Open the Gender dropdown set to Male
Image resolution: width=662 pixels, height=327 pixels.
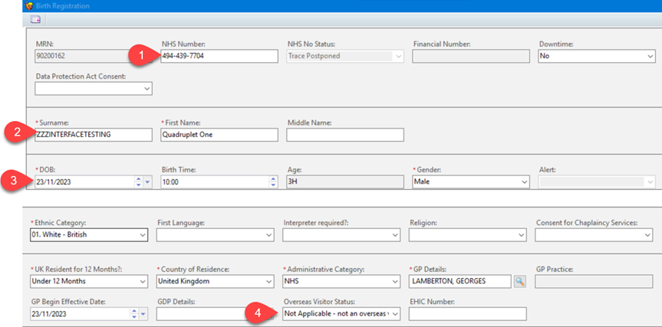(x=524, y=182)
